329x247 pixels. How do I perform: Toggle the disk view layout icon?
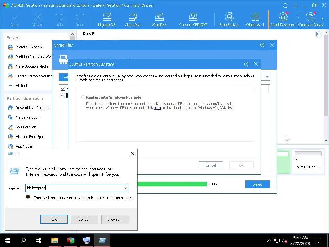[318, 34]
